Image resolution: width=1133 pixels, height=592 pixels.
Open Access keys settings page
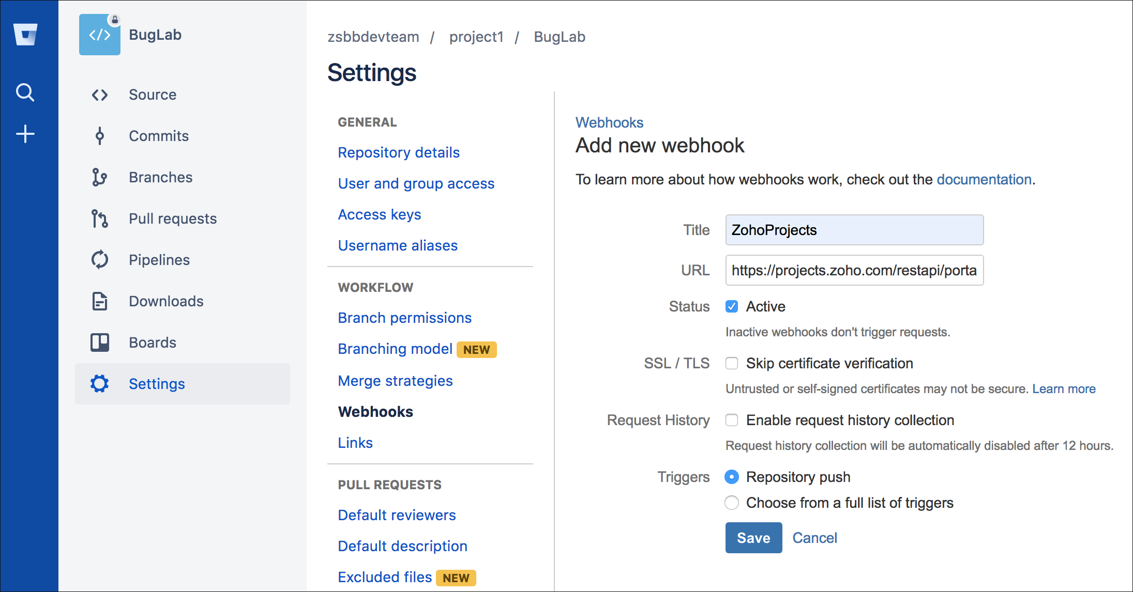coord(379,214)
